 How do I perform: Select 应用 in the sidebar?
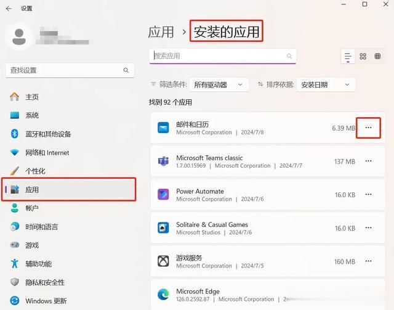coord(69,189)
